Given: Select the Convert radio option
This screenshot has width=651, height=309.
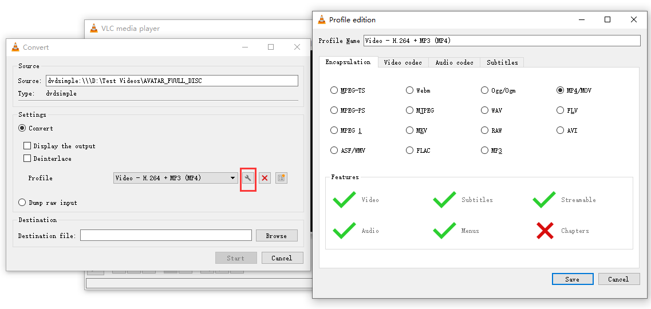Looking at the screenshot, I should (x=22, y=128).
